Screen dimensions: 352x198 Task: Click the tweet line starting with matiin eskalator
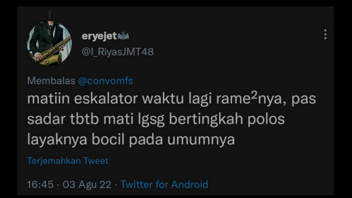click(x=171, y=99)
